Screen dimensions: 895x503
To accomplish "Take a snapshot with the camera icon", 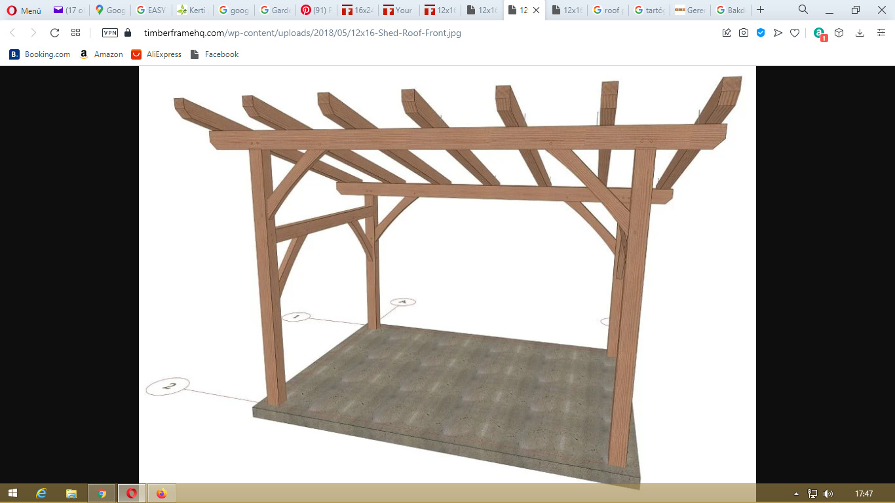I will [x=744, y=33].
